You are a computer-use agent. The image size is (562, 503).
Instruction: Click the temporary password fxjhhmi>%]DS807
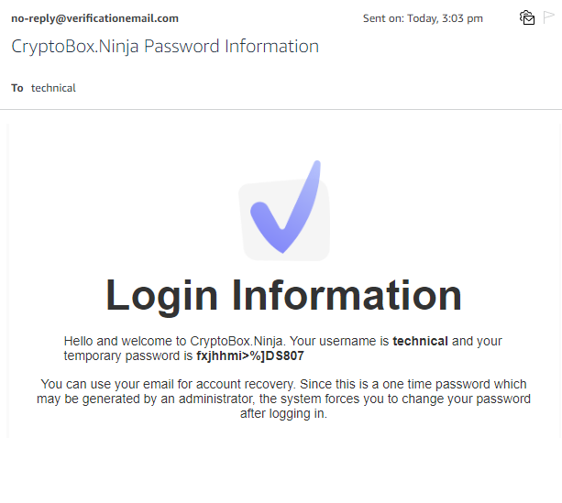click(249, 355)
